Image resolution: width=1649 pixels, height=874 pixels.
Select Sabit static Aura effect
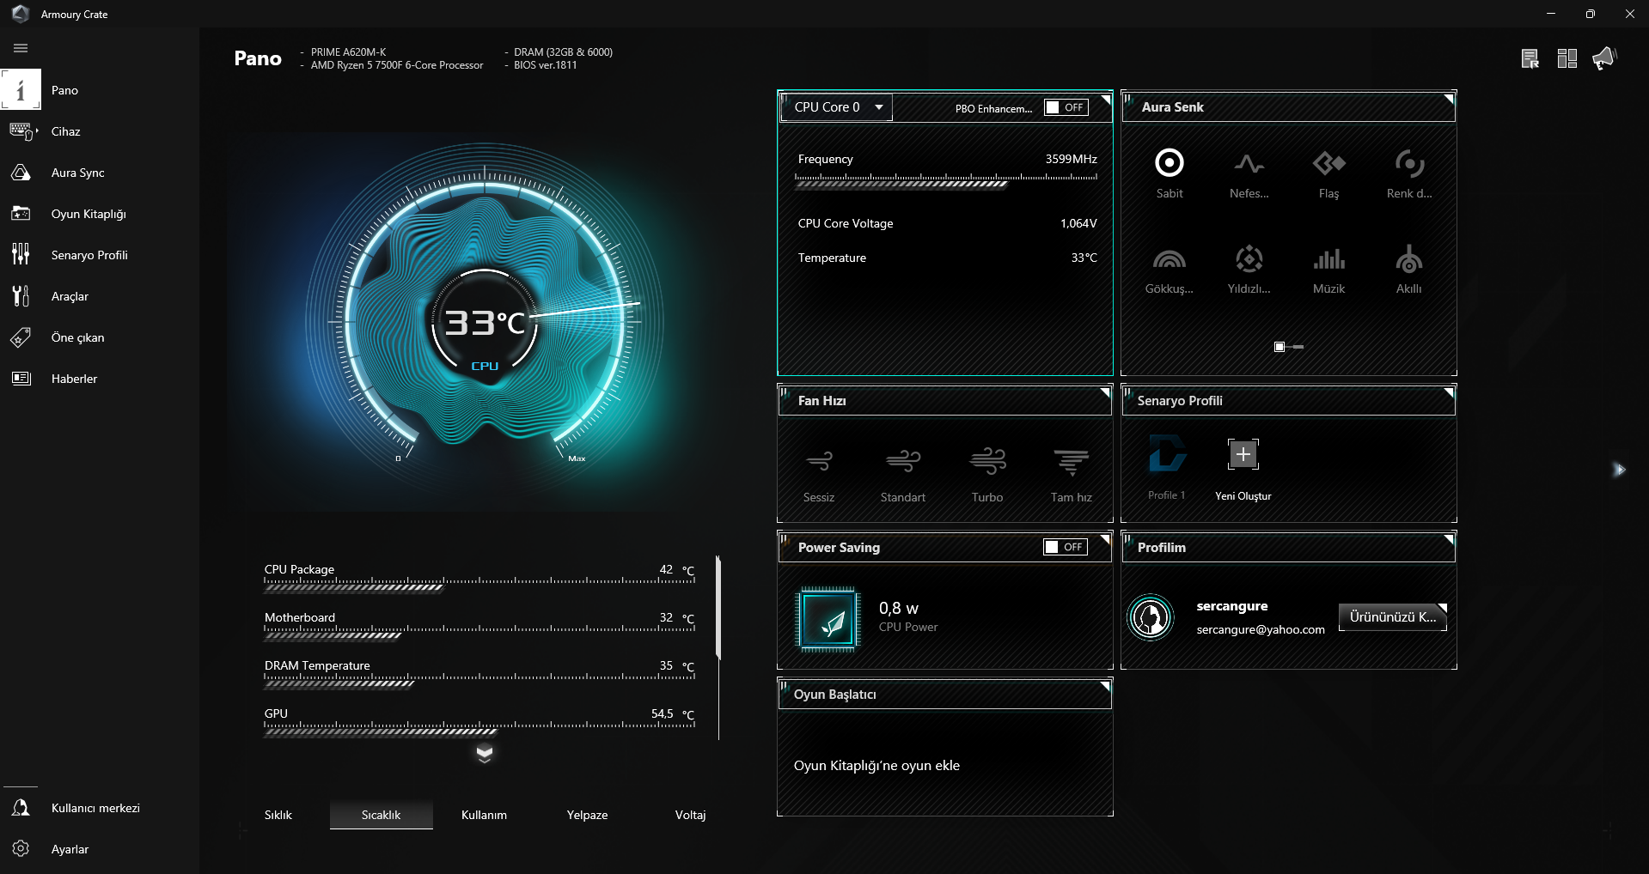[1169, 173]
